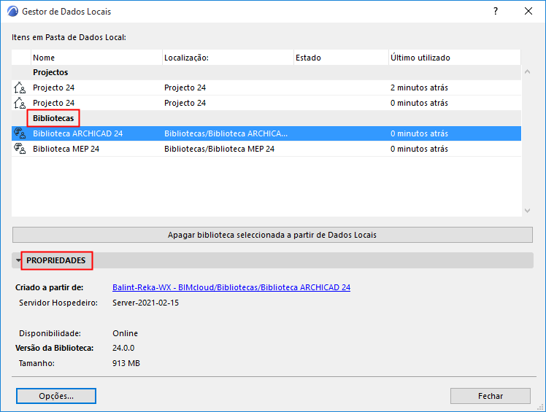Click the 'Online' availability value

125,333
